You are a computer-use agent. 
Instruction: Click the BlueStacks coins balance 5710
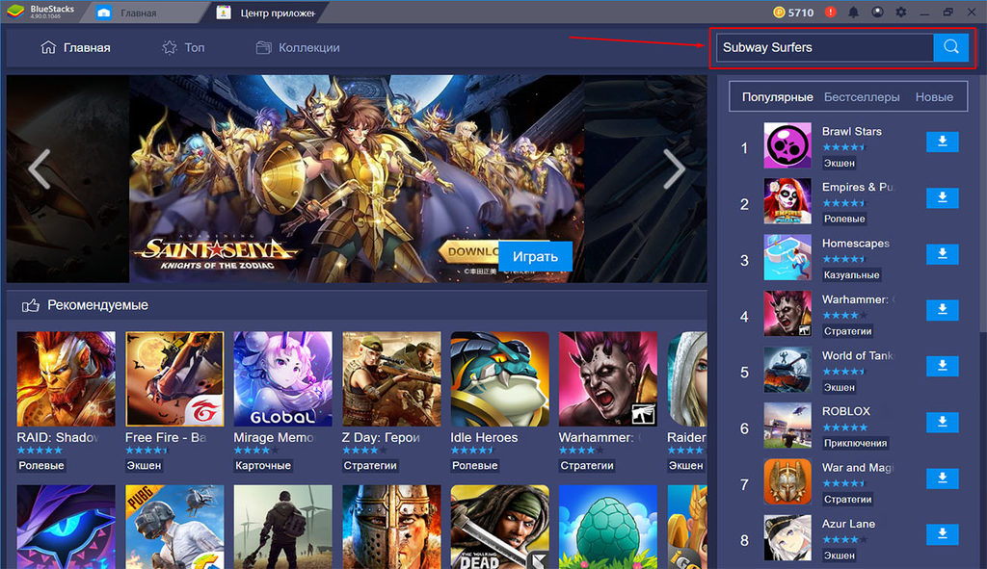(793, 12)
